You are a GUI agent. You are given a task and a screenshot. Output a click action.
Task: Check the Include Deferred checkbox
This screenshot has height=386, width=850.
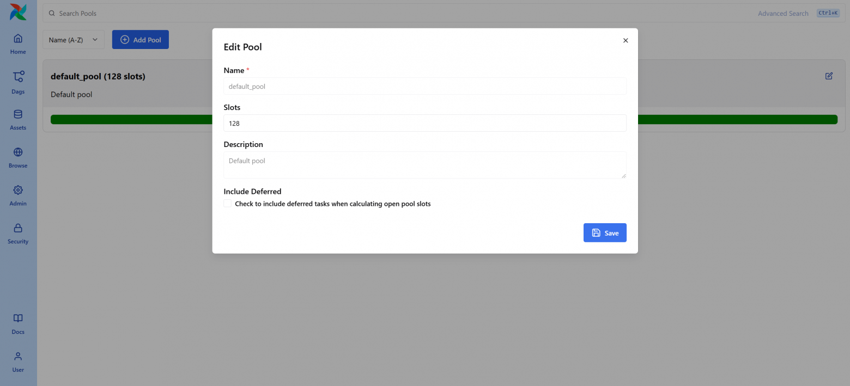(228, 204)
